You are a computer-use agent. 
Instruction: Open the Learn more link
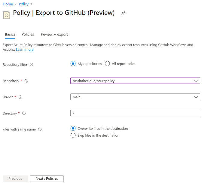coord(25,50)
